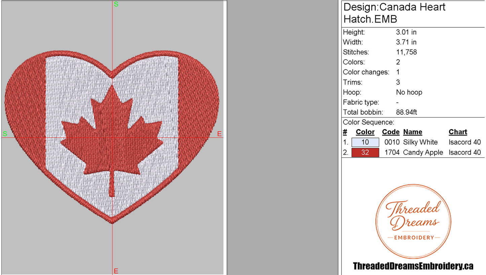
Task: Click the 'Color' column header
Action: (x=365, y=132)
